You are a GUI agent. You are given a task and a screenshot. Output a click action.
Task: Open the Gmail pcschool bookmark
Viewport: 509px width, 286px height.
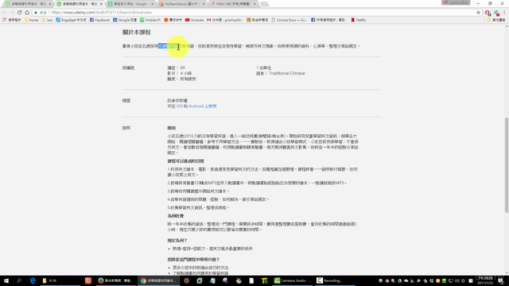pos(224,20)
